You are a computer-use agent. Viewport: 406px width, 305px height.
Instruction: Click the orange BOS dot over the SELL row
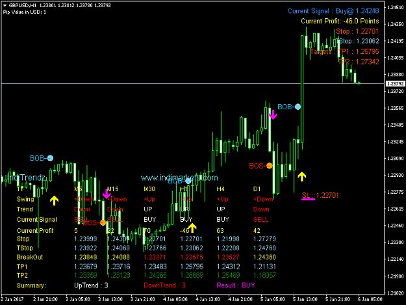click(x=103, y=222)
